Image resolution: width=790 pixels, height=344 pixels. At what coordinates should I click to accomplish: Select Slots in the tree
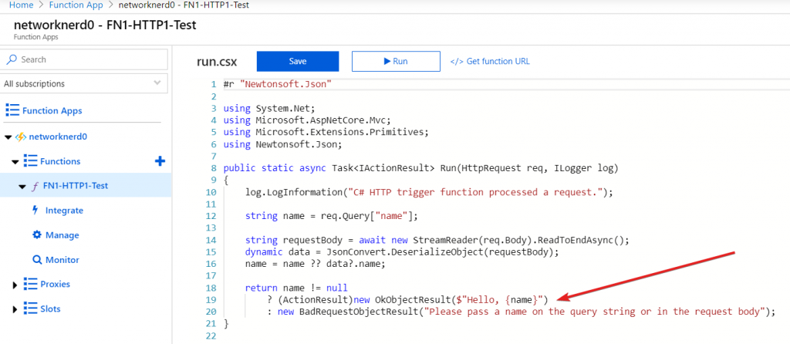[x=50, y=309]
